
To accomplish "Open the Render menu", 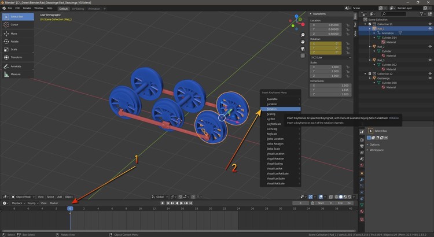I will click(27, 8).
